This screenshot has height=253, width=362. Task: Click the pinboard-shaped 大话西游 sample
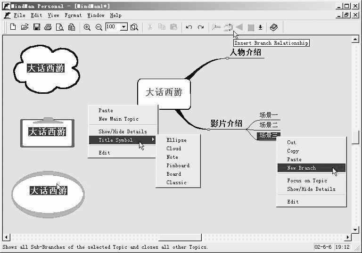tap(47, 132)
